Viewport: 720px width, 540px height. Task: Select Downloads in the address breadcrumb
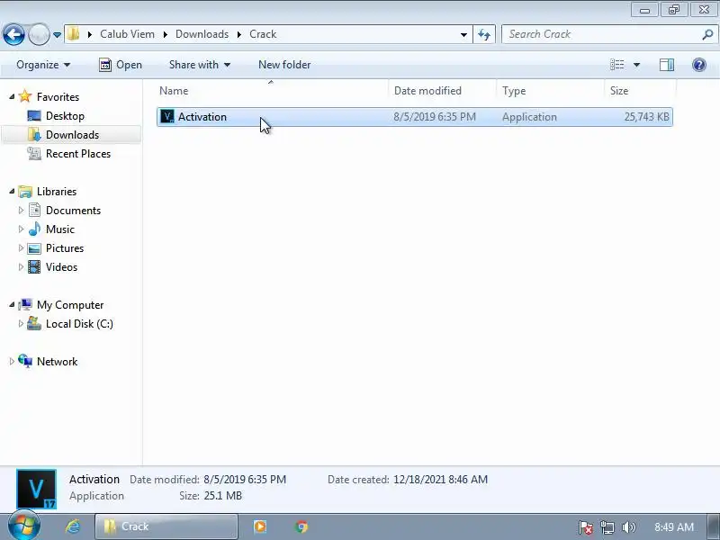pos(202,34)
